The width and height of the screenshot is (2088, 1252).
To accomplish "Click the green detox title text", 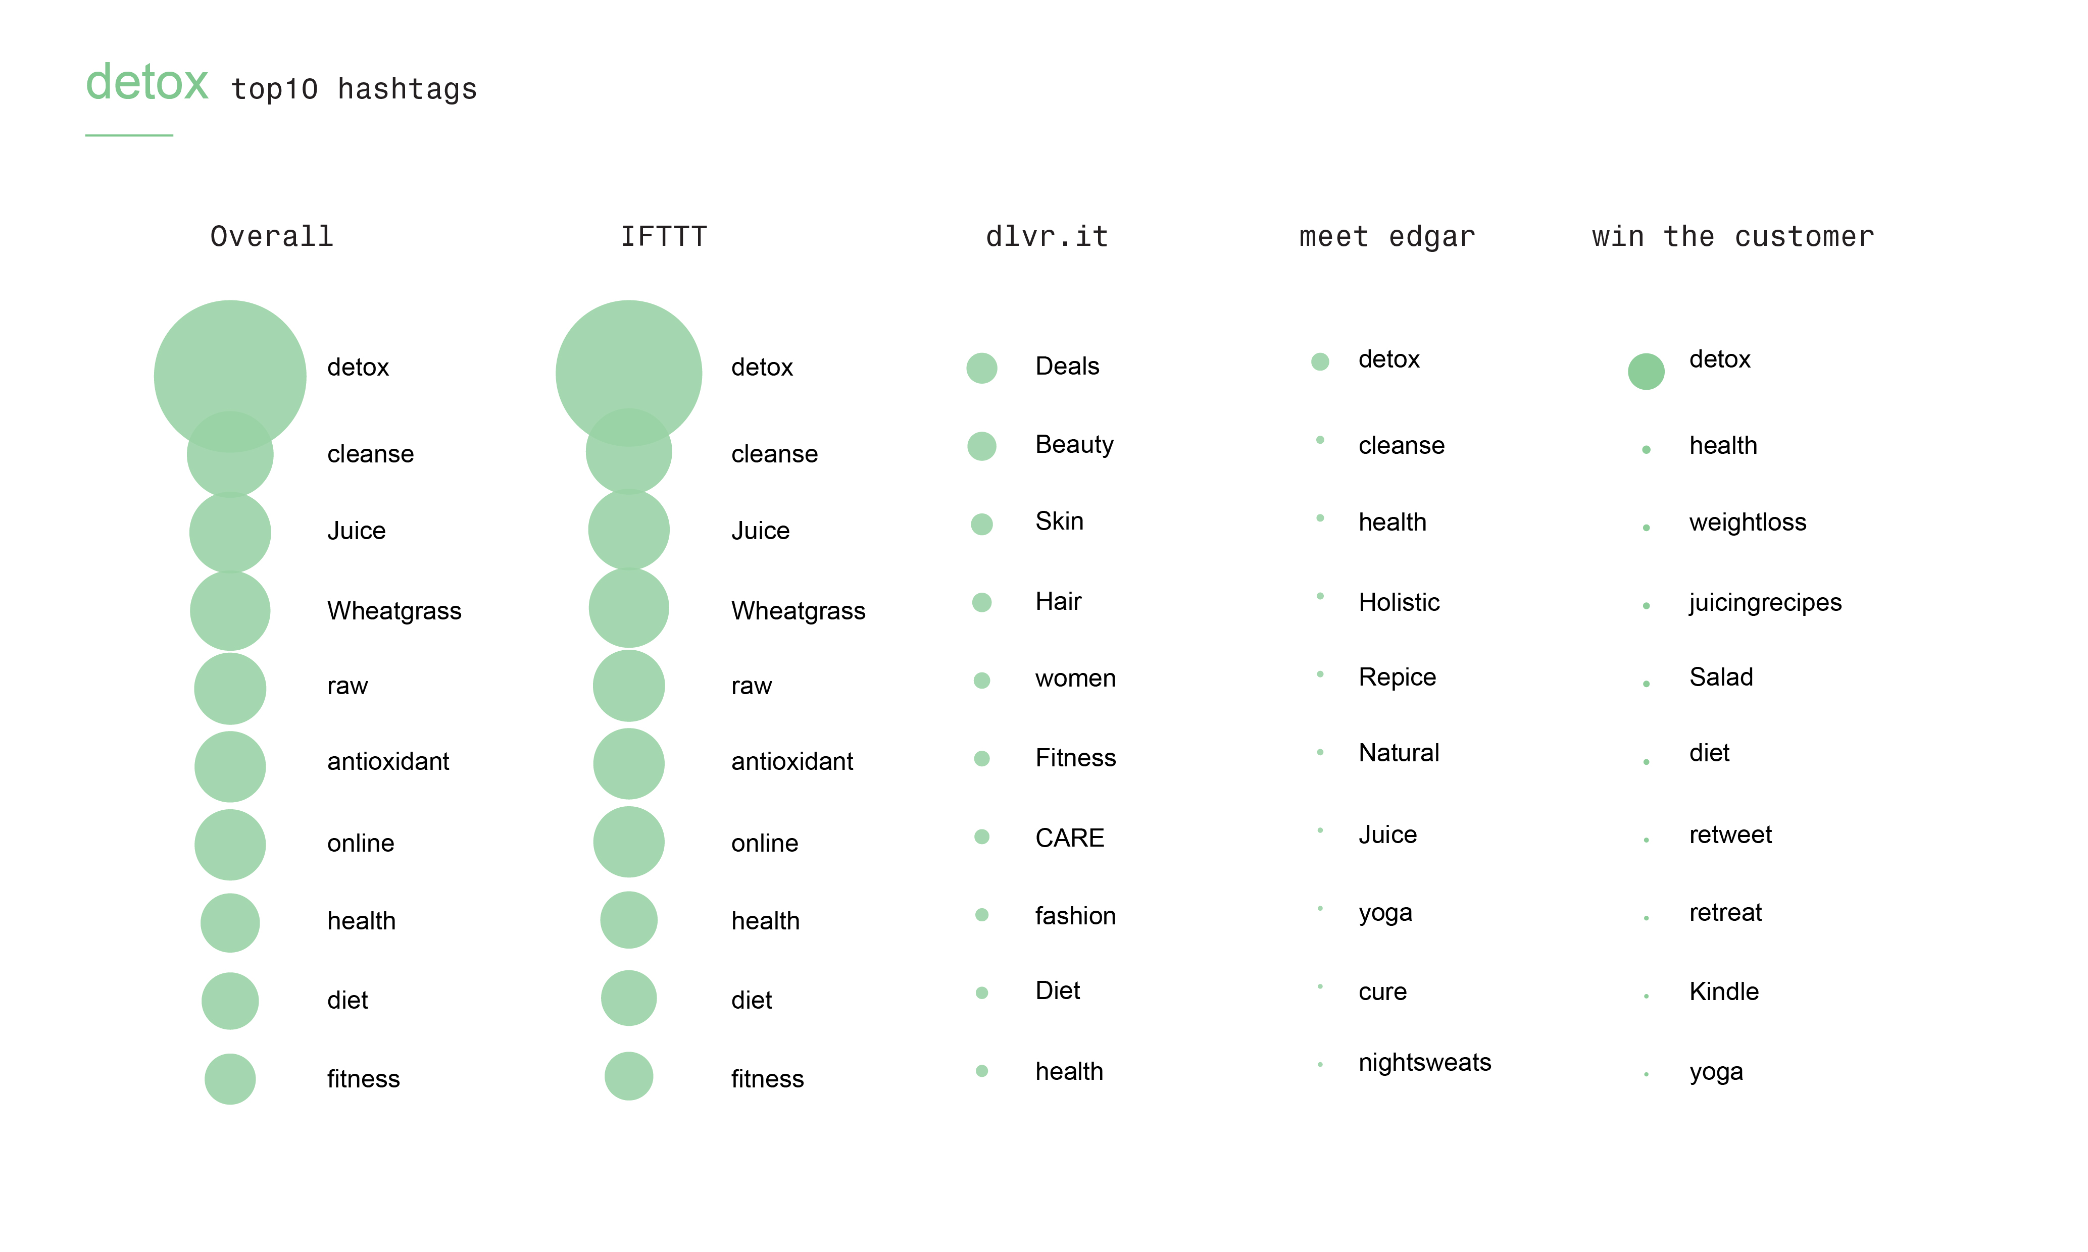I will [x=147, y=83].
